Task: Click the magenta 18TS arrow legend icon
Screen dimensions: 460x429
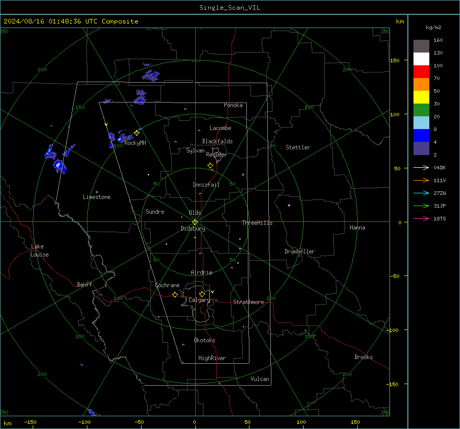Action: pos(421,218)
